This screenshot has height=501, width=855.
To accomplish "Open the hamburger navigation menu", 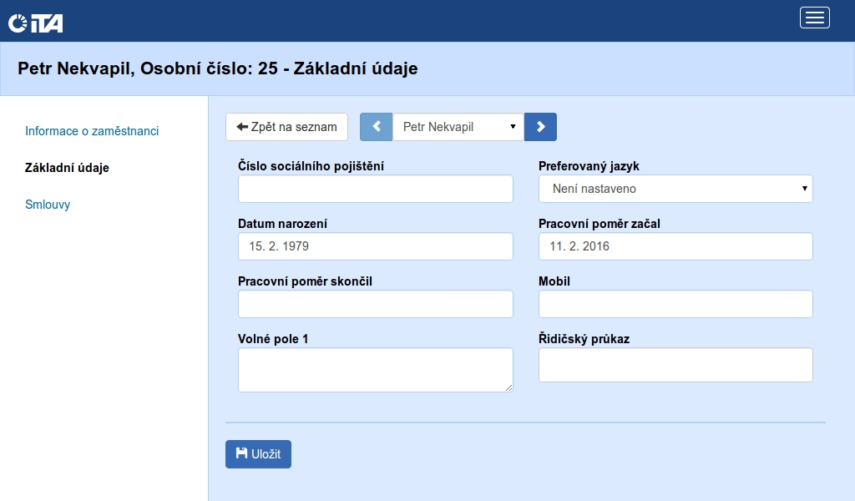I will (814, 18).
